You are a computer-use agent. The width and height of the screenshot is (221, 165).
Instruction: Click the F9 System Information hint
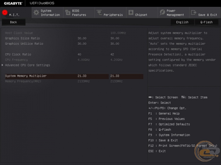click(169, 135)
